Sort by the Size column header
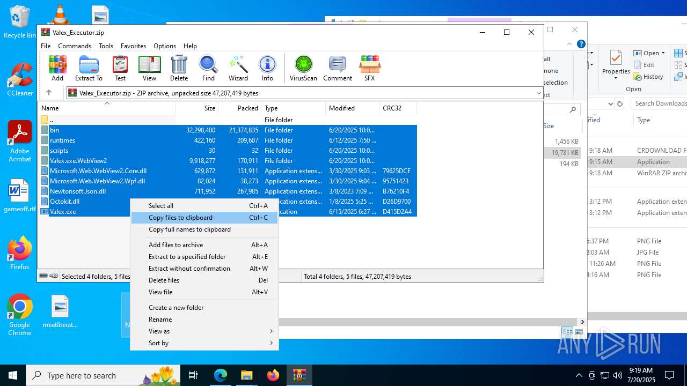Screen dimensions: 687x386 [x=196, y=108]
